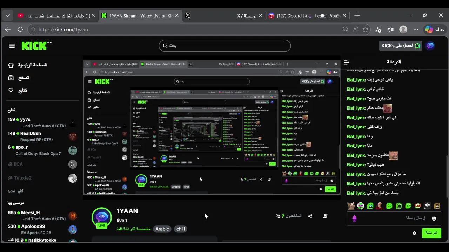The image size is (449, 252).
Task: Insert the cat emote
Action: point(351,206)
